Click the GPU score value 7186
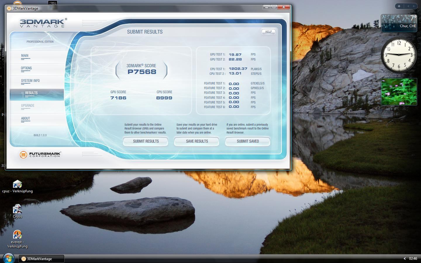Image resolution: width=421 pixels, height=263 pixels. click(x=118, y=98)
